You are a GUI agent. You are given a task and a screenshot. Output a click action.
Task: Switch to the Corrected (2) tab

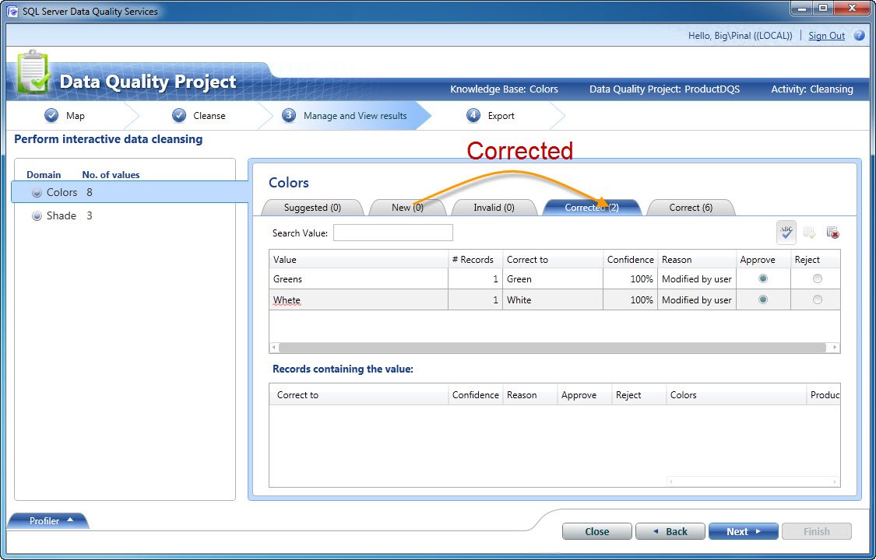pos(592,208)
